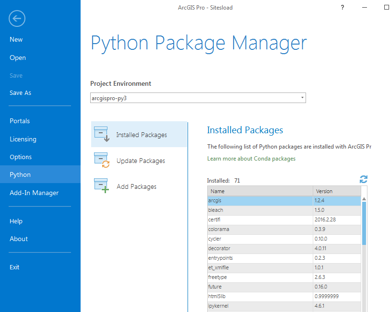The height and width of the screenshot is (312, 390).
Task: Select Licensing in the left menu
Action: [23, 139]
